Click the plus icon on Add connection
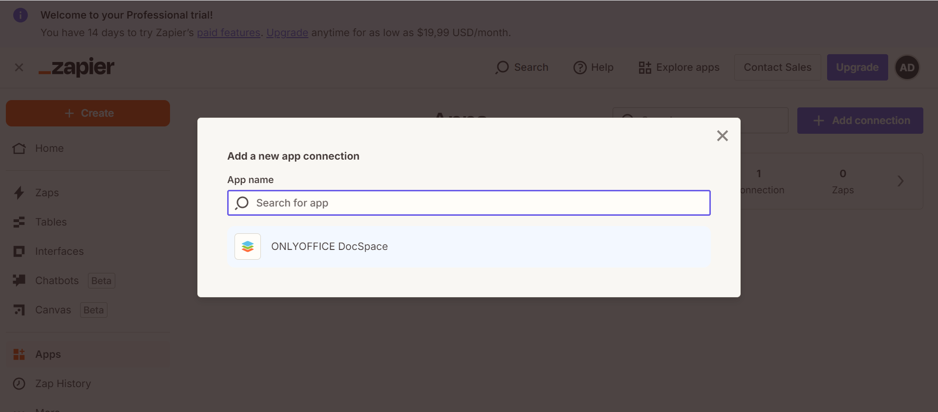Viewport: 938px width, 412px height. 819,121
